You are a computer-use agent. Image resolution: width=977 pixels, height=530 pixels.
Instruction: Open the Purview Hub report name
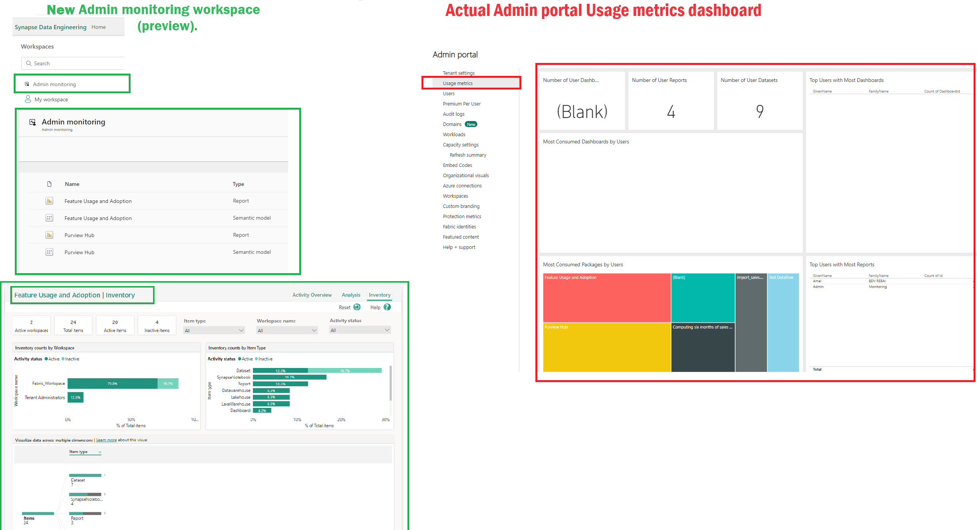click(79, 235)
